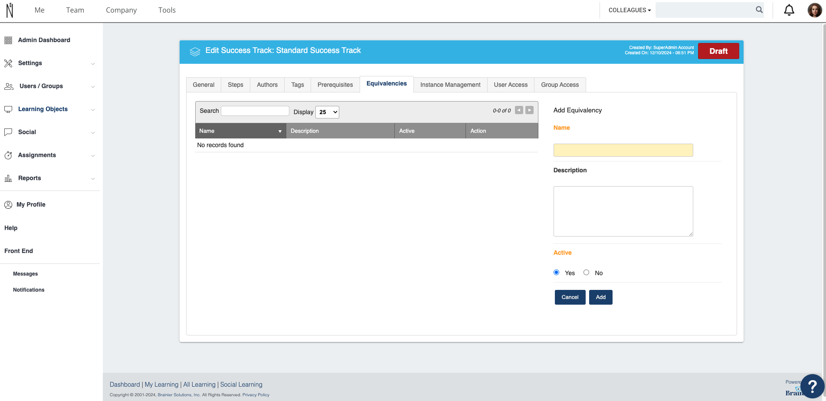This screenshot has width=826, height=401.
Task: Open the Dashboard footer link
Action: [125, 385]
